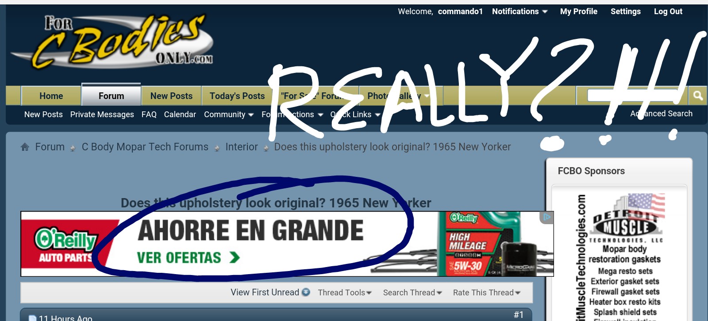
Task: Open the New Posts navigation tab
Action: (x=171, y=96)
